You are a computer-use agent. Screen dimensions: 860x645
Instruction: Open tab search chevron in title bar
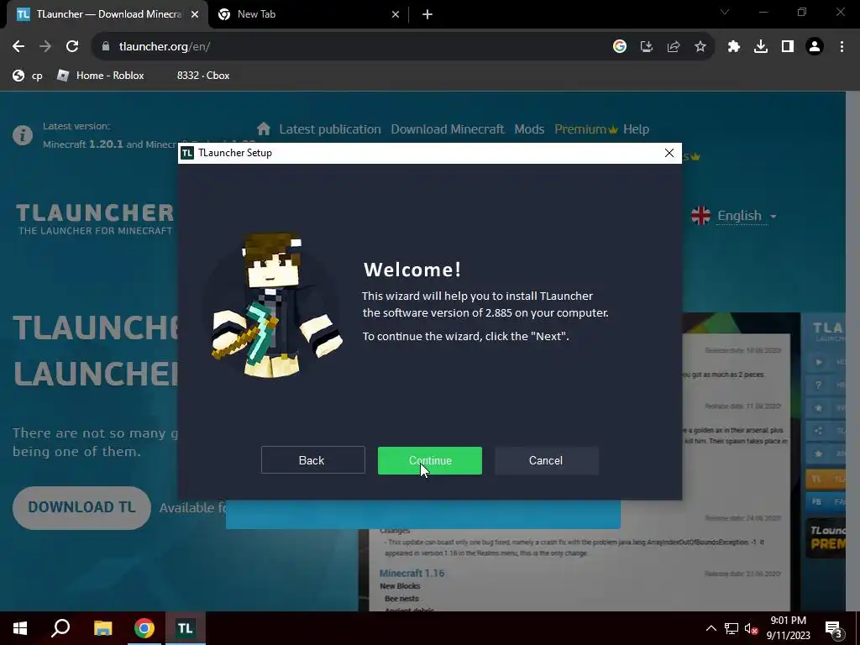(725, 12)
